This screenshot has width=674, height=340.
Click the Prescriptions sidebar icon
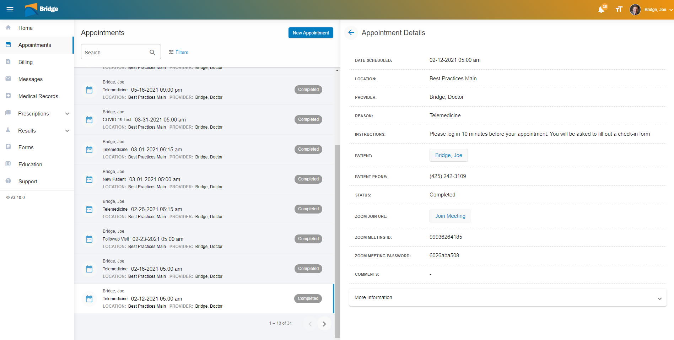pyautogui.click(x=8, y=113)
